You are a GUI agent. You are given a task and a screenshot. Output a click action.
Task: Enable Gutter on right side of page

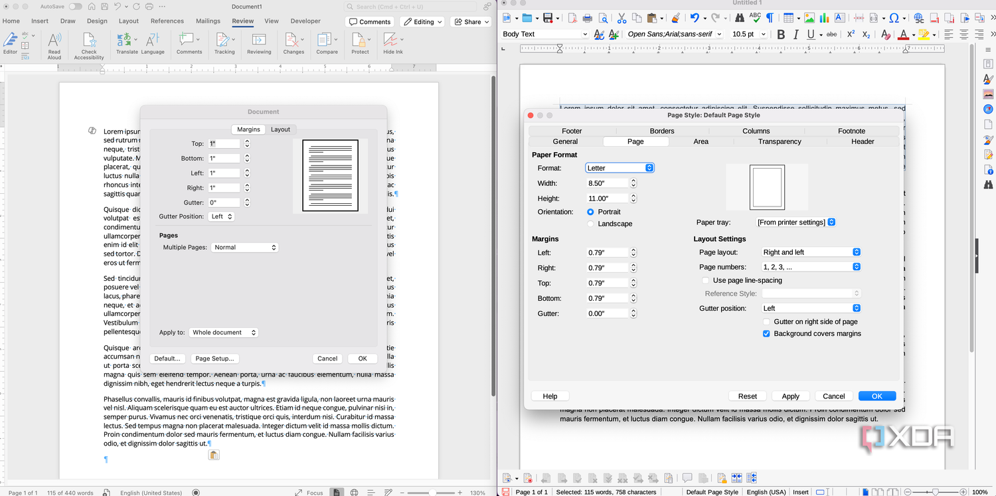pyautogui.click(x=766, y=321)
